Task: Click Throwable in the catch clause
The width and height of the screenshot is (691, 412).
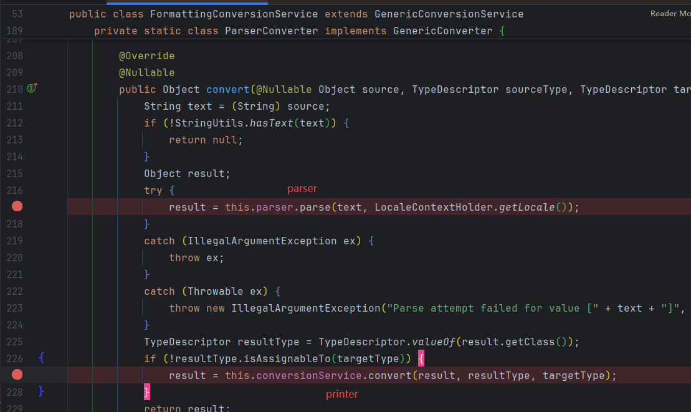Action: 216,291
